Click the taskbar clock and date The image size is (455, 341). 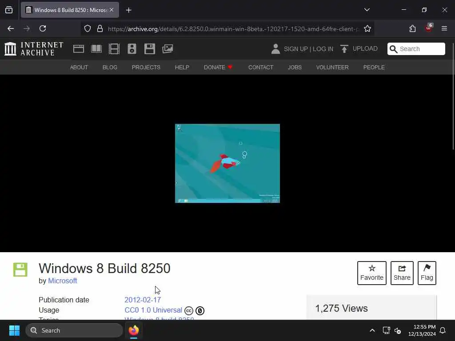(x=422, y=330)
